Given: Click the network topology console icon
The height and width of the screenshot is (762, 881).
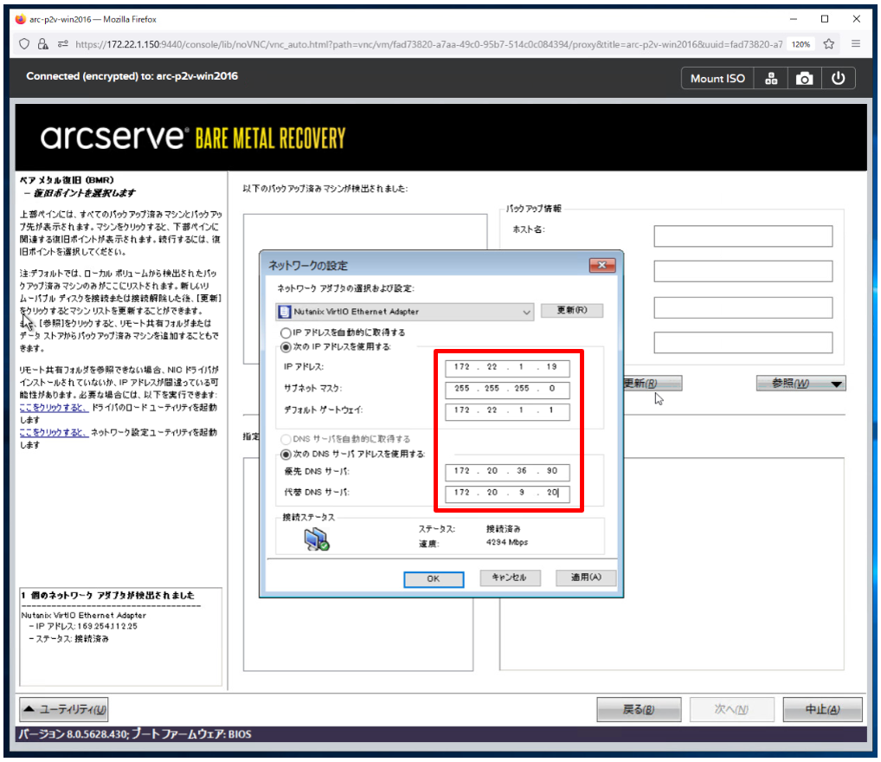Looking at the screenshot, I should [771, 79].
